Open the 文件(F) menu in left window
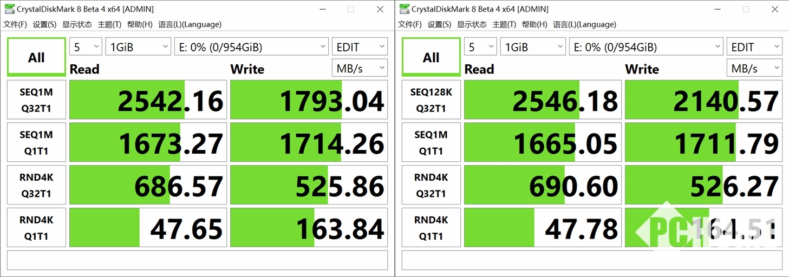This screenshot has height=277, width=789. coord(15,24)
